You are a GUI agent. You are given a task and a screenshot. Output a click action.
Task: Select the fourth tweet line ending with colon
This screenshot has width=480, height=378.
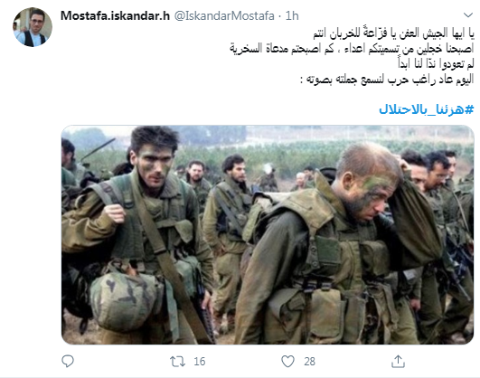pos(387,80)
